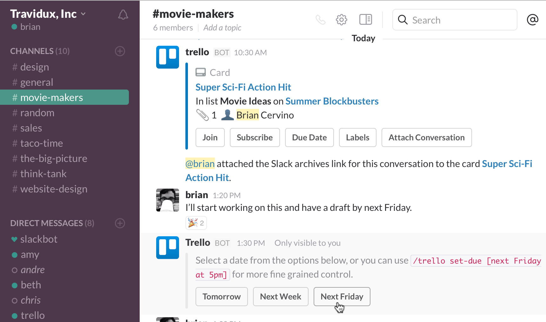Open the Super Sci-Fi Action Hit card title link

243,87
